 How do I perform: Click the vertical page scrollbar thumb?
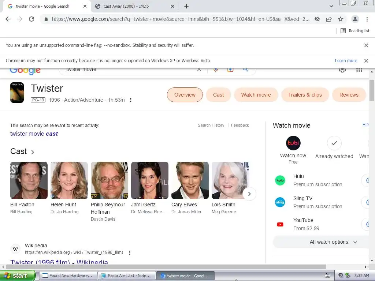tap(372, 91)
